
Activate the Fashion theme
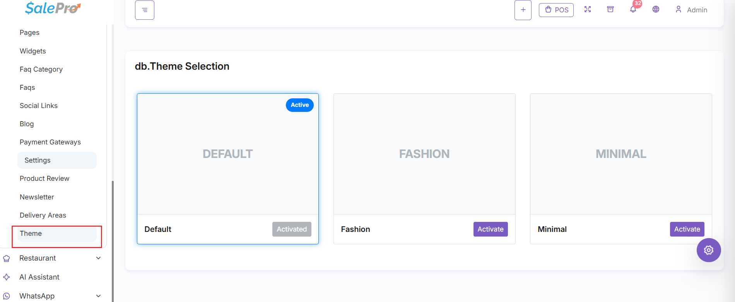[x=491, y=229]
